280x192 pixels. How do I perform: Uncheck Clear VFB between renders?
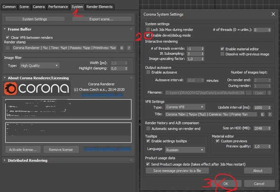8,38
